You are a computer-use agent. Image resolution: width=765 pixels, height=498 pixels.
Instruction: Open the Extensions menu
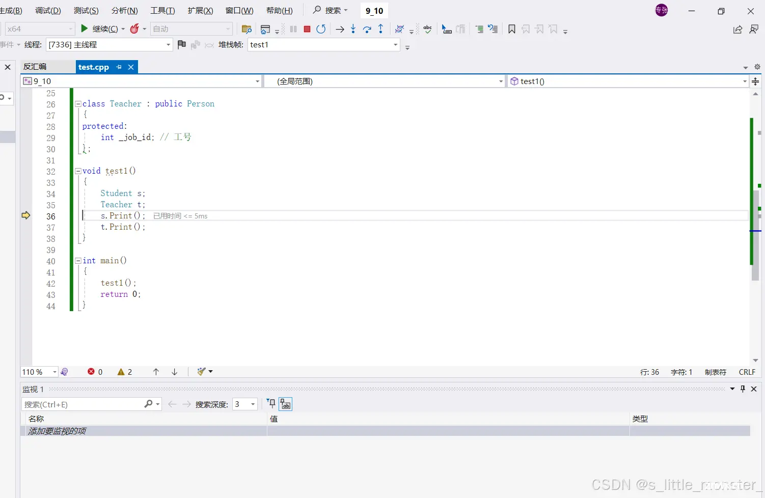tap(201, 10)
